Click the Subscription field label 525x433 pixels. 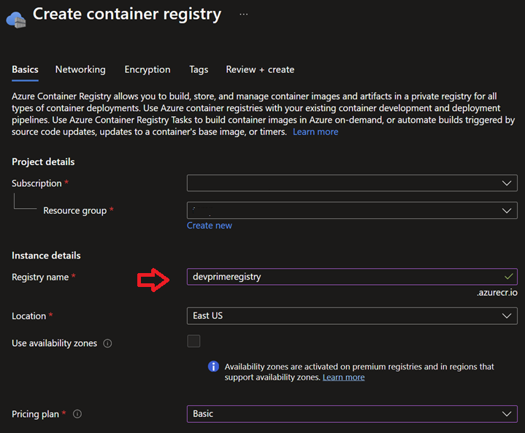pyautogui.click(x=37, y=183)
